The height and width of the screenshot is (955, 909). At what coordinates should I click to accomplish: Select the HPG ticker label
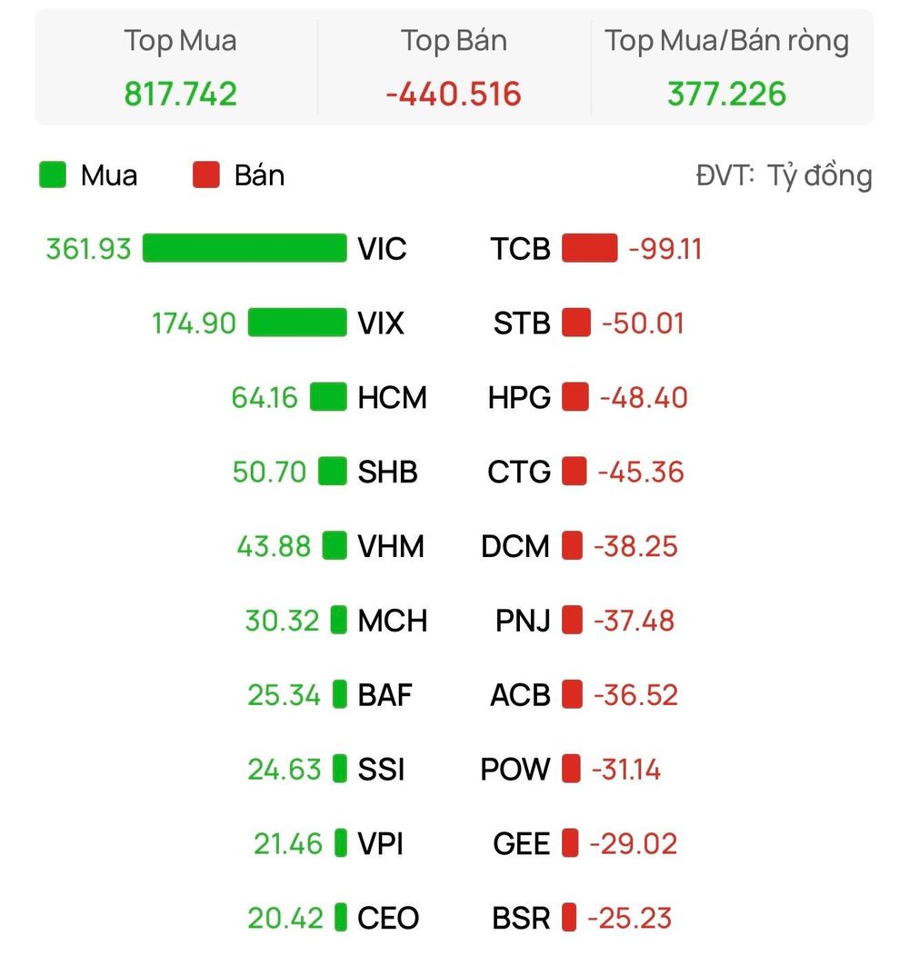click(x=519, y=398)
